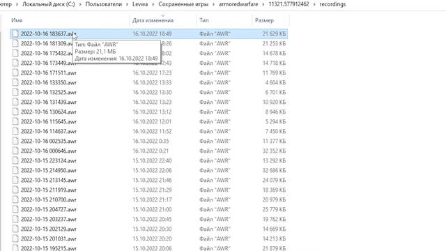Click type cell of 2022-10-15 203237.awr row

tap(215, 219)
